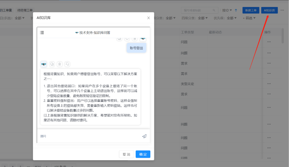Click the closing paragraph 以上是根据背景知识
The width and height of the screenshot is (289, 167).
point(90,118)
